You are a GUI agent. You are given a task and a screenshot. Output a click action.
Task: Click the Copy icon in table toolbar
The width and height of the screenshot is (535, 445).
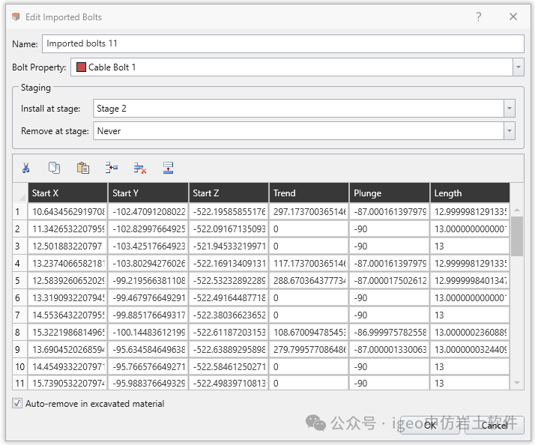[54, 168]
